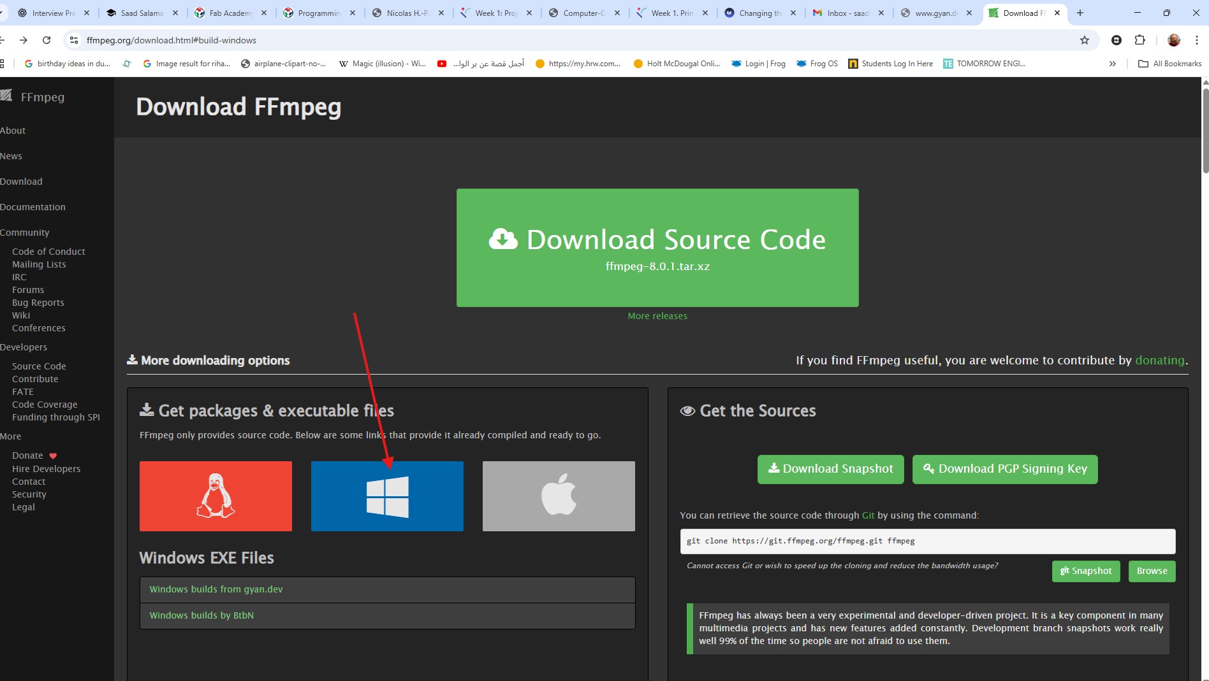Open Windows builds by BtbN link

[201, 615]
